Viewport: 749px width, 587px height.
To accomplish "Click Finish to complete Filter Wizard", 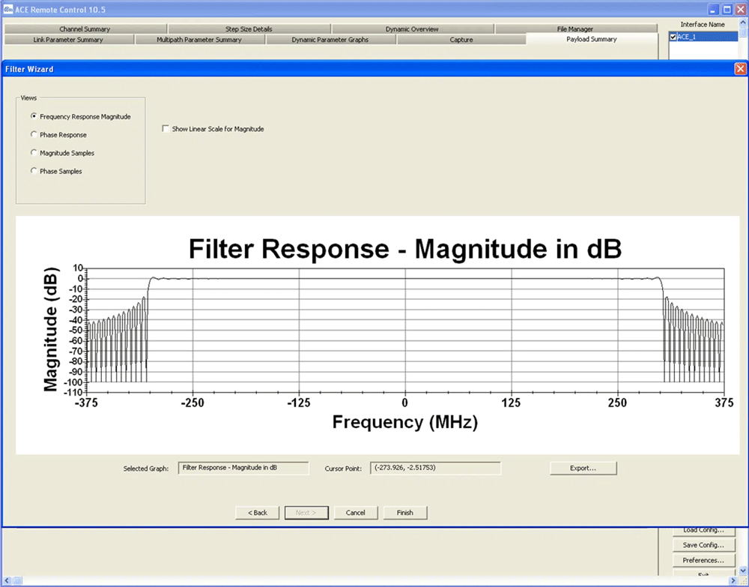I will 404,513.
